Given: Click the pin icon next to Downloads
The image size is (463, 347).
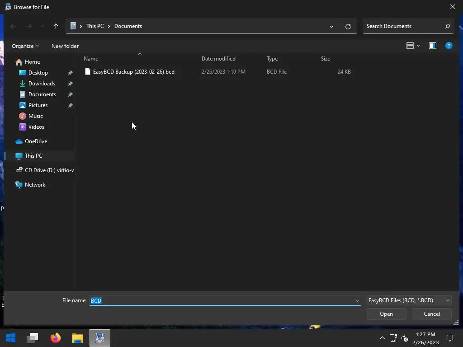Looking at the screenshot, I should pyautogui.click(x=70, y=84).
